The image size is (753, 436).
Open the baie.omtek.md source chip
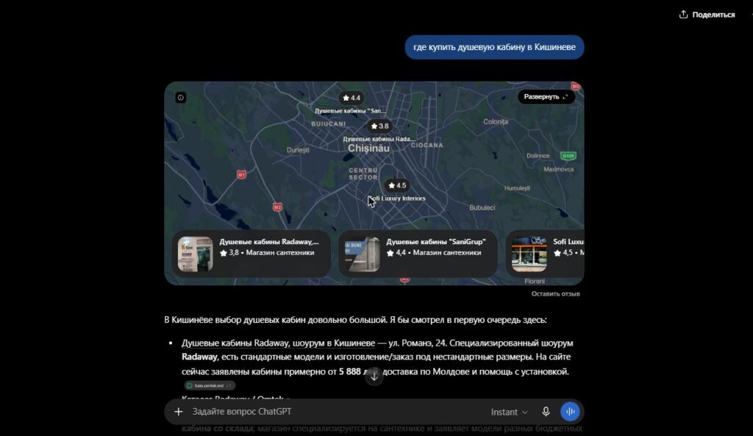tap(210, 385)
